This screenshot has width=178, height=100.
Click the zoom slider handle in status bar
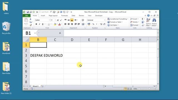149,89
